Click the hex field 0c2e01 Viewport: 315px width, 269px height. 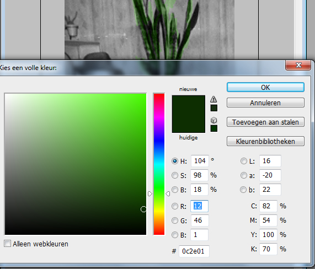194,251
